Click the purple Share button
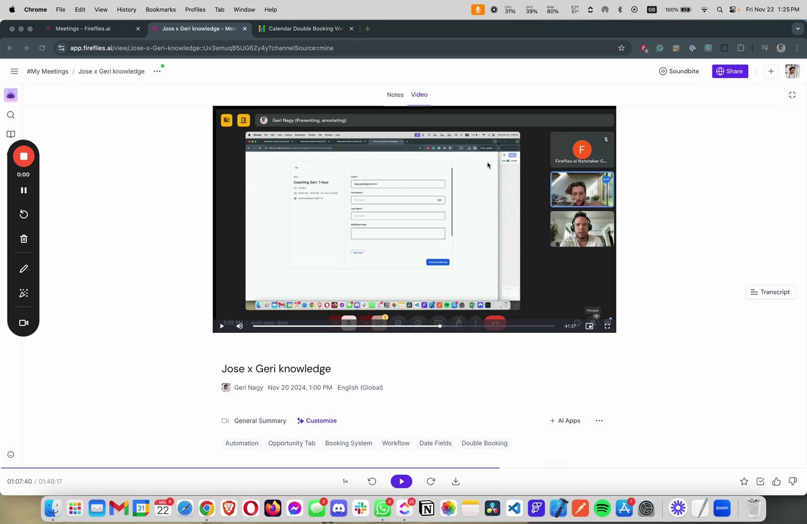The image size is (807, 524). point(730,71)
